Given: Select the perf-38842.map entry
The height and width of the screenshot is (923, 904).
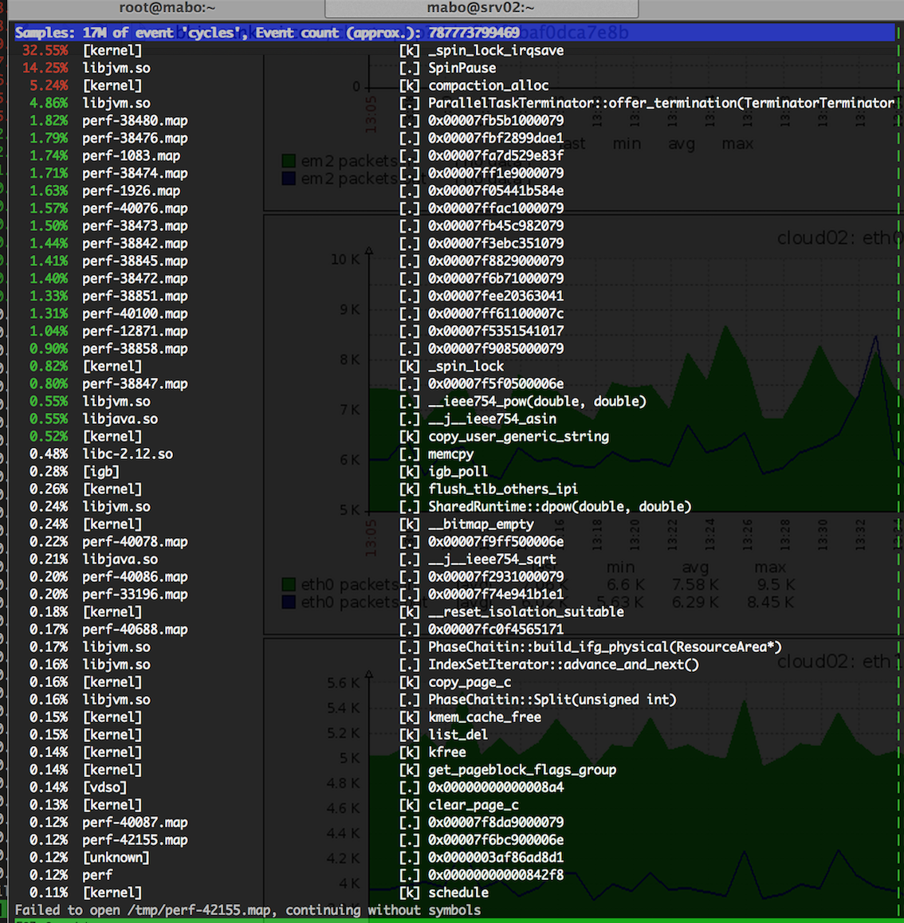Looking at the screenshot, I should pyautogui.click(x=135, y=244).
